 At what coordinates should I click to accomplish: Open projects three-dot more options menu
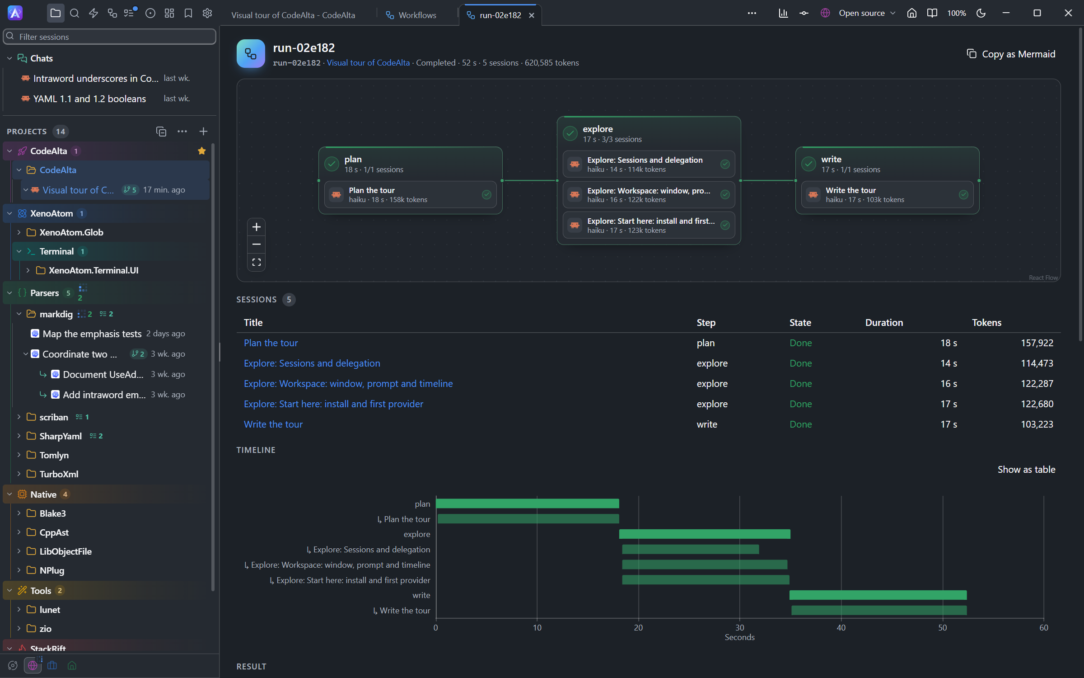[x=182, y=132]
